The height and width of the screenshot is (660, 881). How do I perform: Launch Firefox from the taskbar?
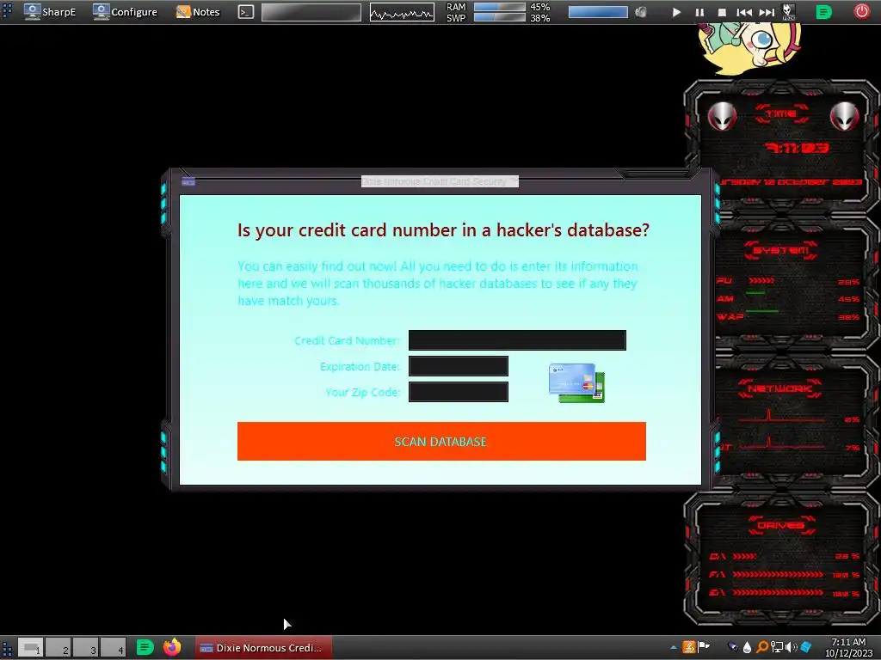[172, 648]
